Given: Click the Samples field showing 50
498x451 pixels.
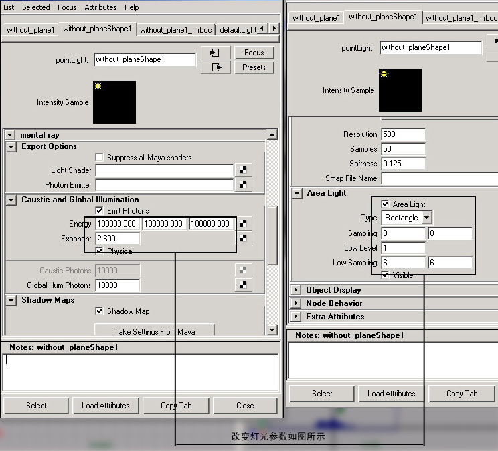Looking at the screenshot, I should click(404, 148).
